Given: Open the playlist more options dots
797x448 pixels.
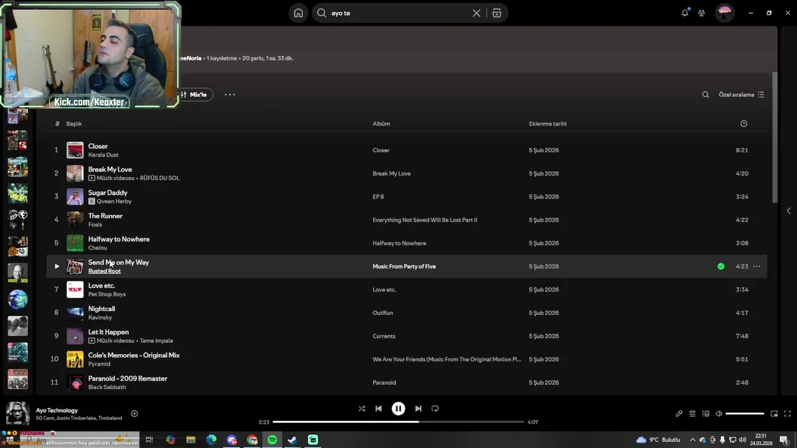Looking at the screenshot, I should coord(230,95).
